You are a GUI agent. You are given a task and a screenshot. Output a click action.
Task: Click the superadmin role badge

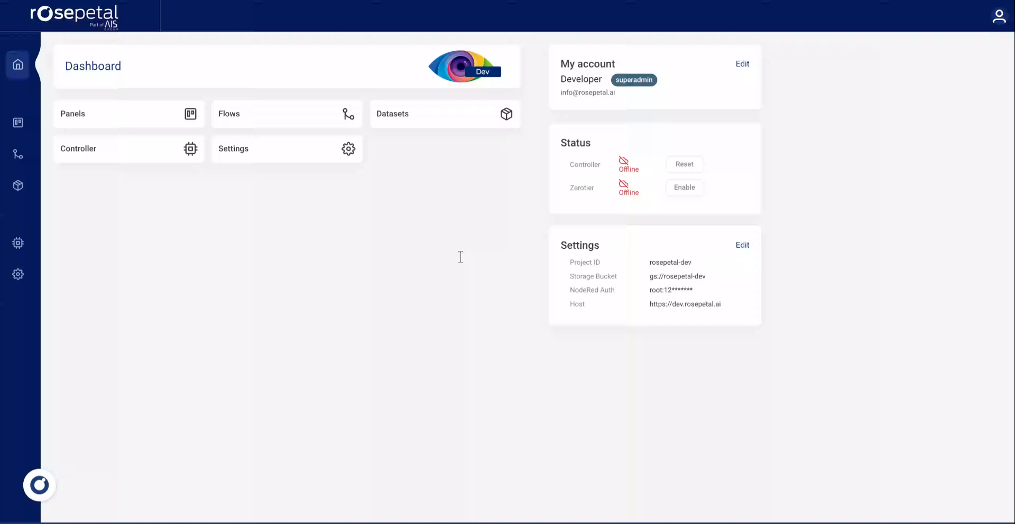point(634,80)
